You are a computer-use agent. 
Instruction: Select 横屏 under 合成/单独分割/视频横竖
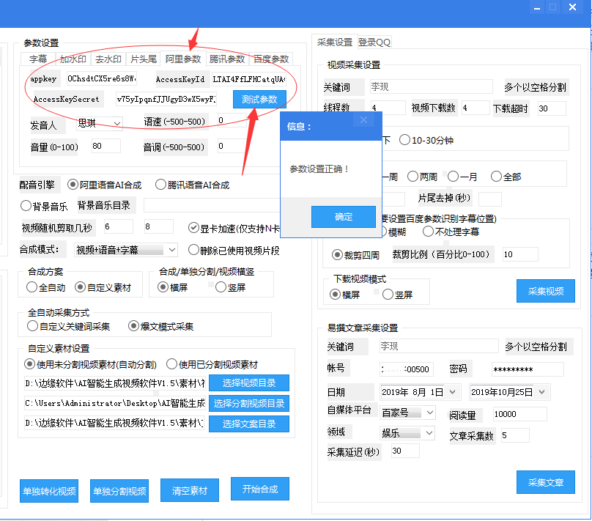point(172,287)
